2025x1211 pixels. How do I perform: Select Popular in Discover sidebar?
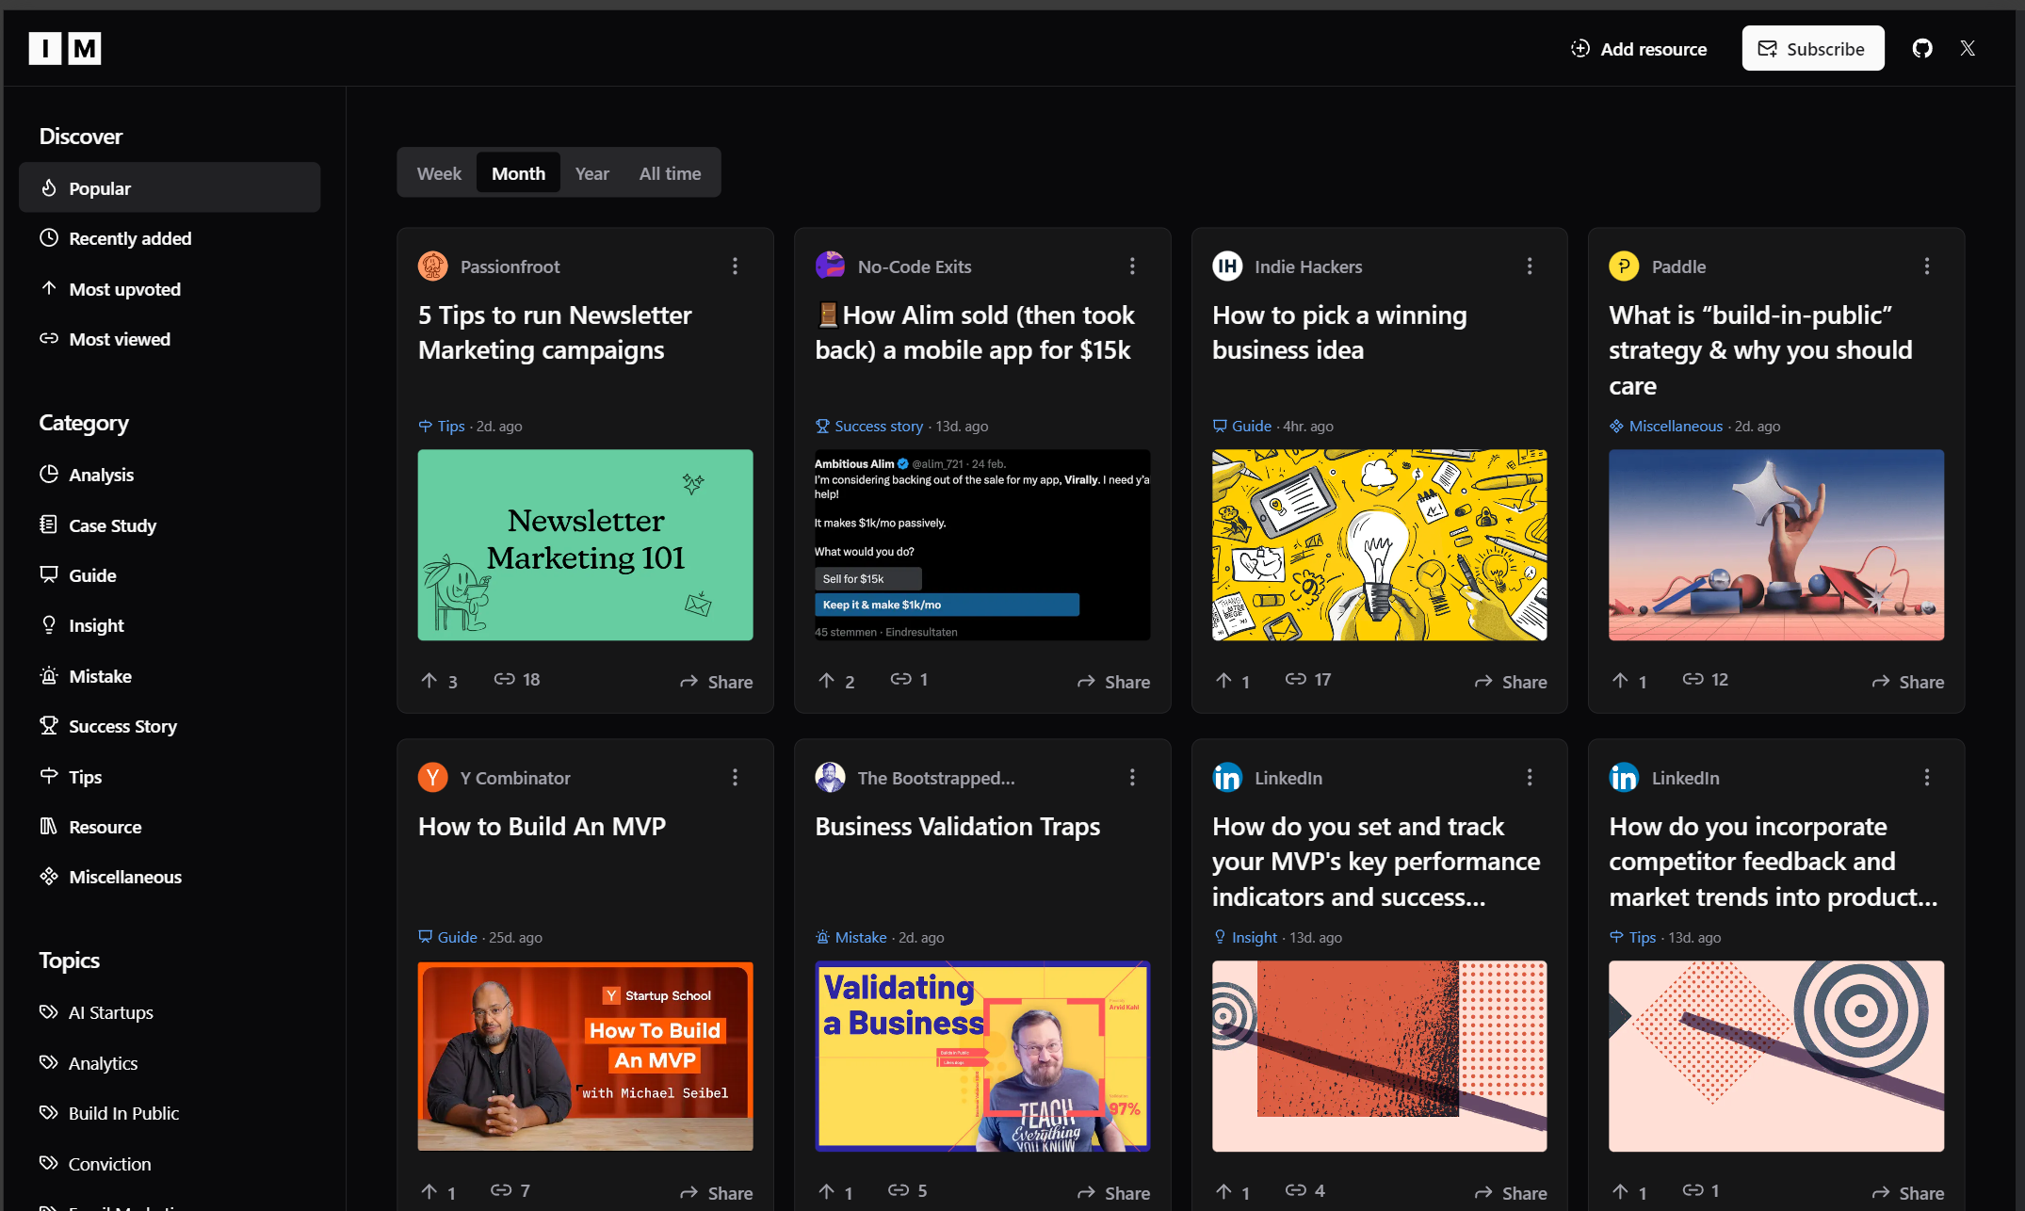(x=170, y=187)
